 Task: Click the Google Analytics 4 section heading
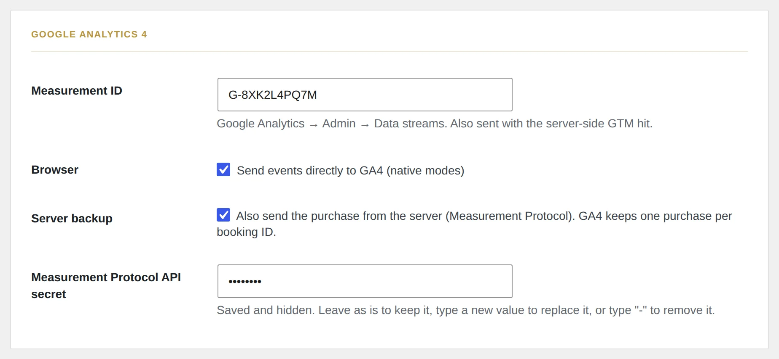pyautogui.click(x=89, y=34)
